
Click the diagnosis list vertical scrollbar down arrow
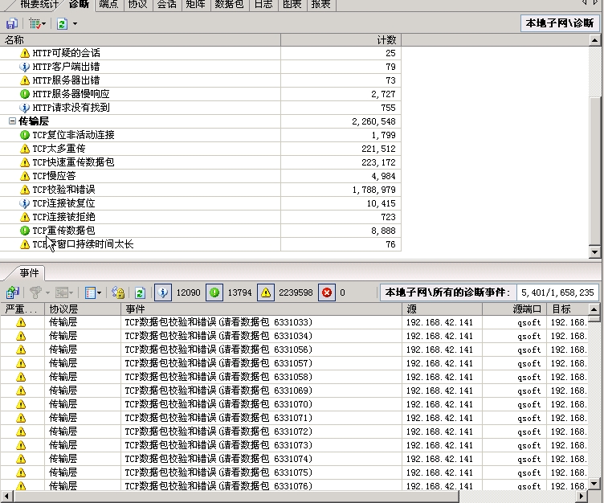595,252
